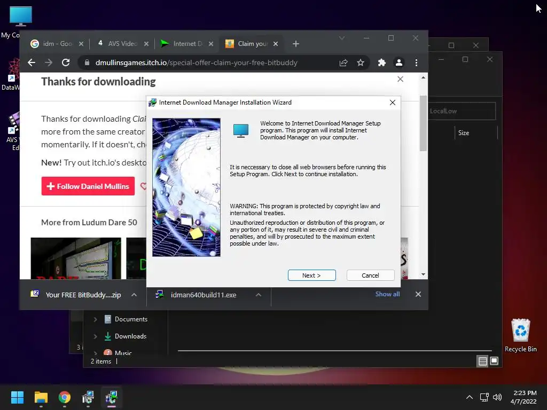Close the Claim your tab
The image size is (547, 410).
point(276,44)
